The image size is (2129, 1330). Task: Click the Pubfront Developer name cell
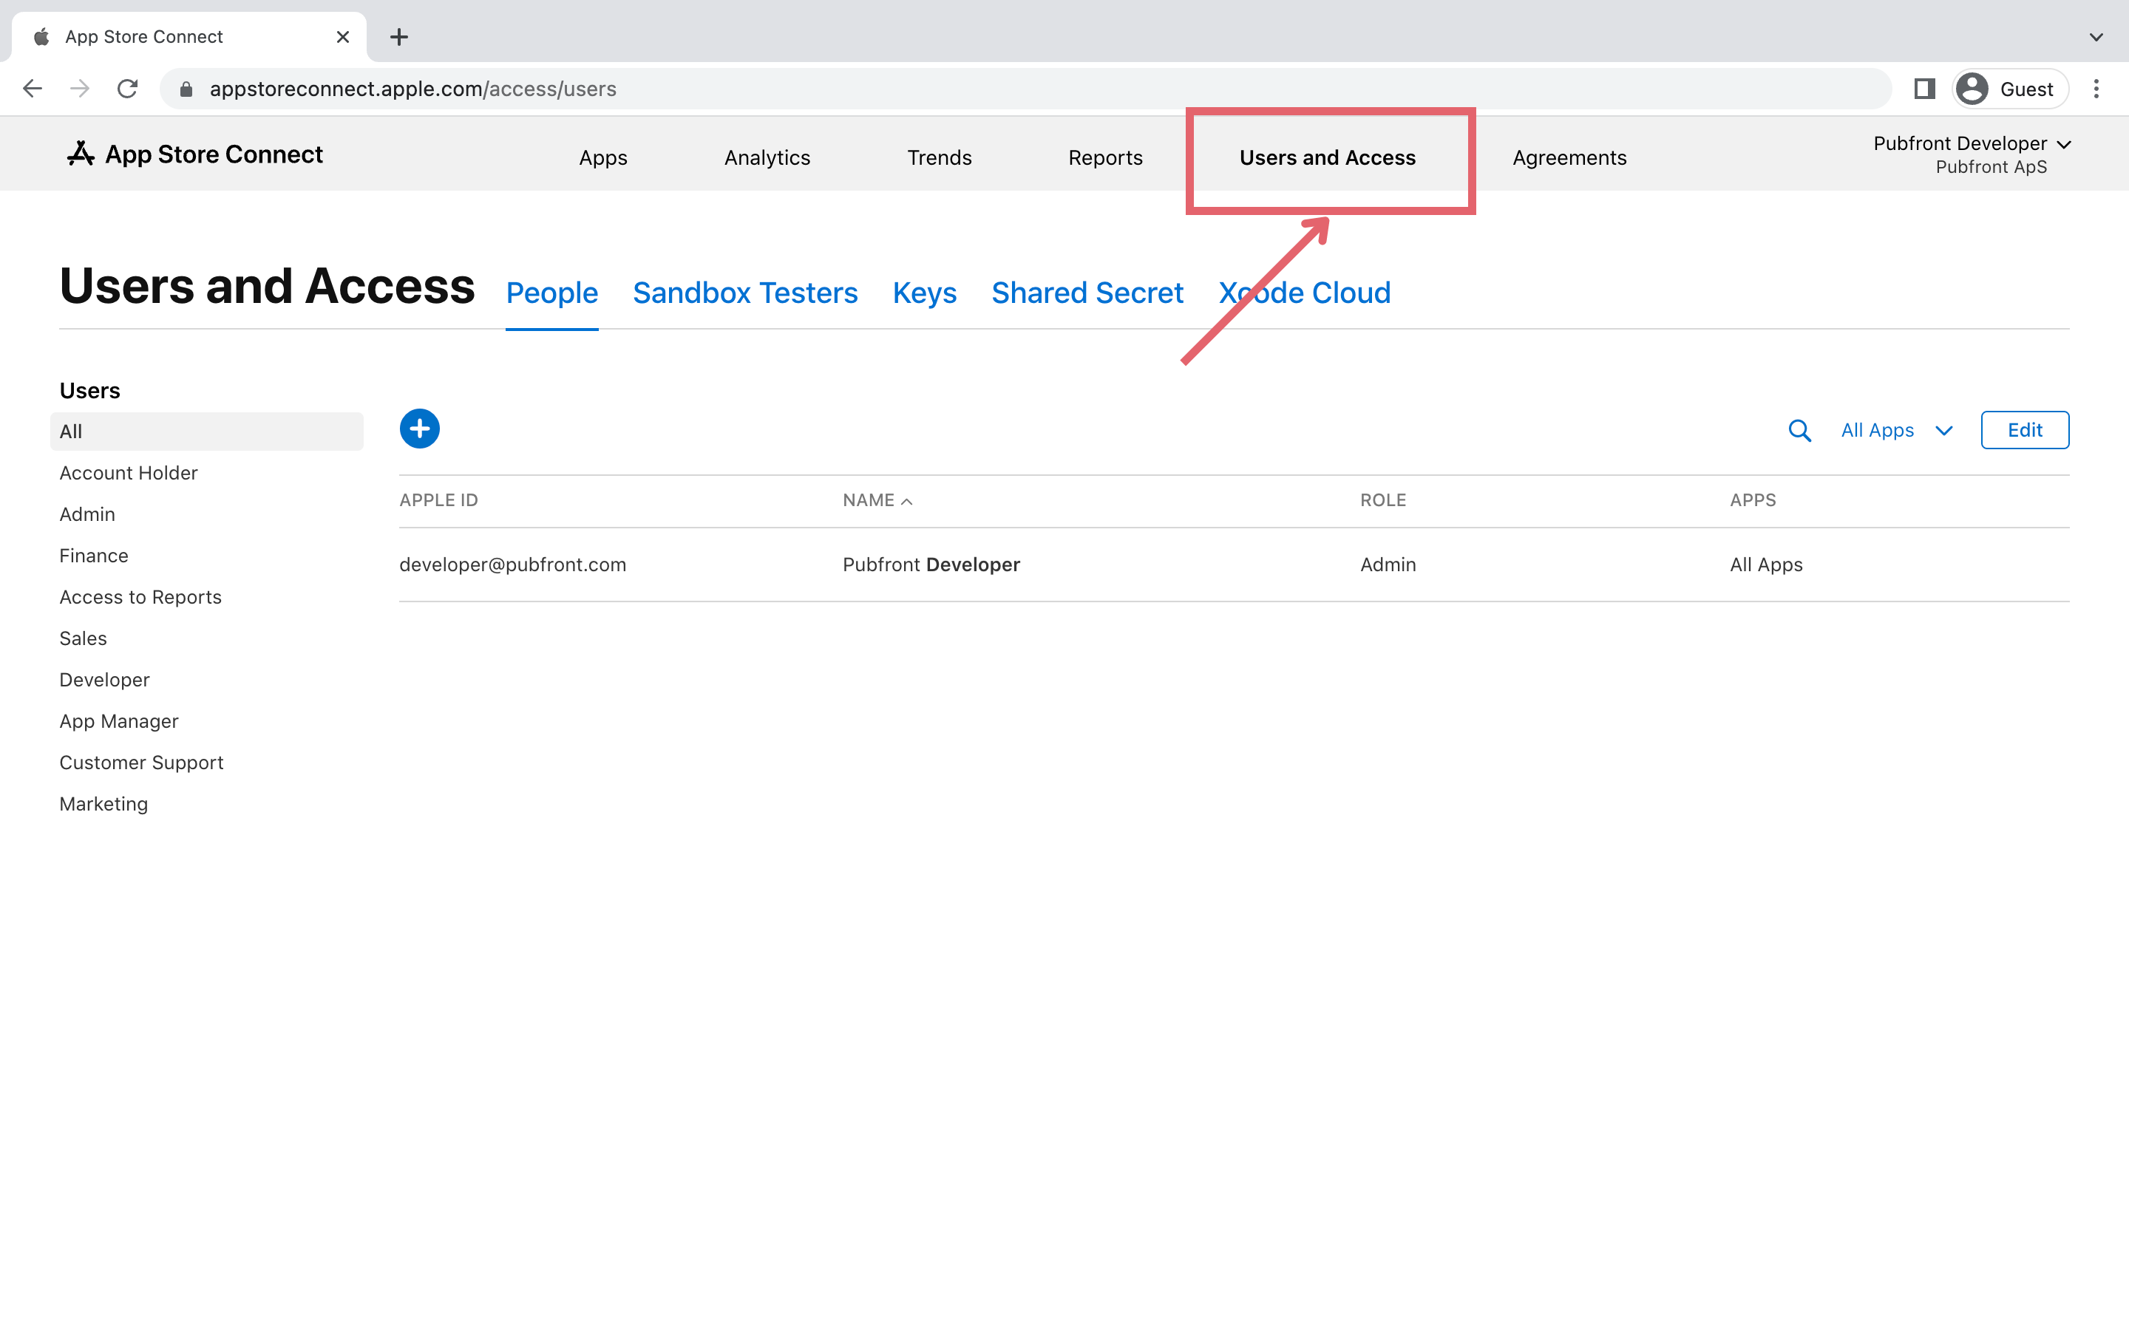[931, 565]
